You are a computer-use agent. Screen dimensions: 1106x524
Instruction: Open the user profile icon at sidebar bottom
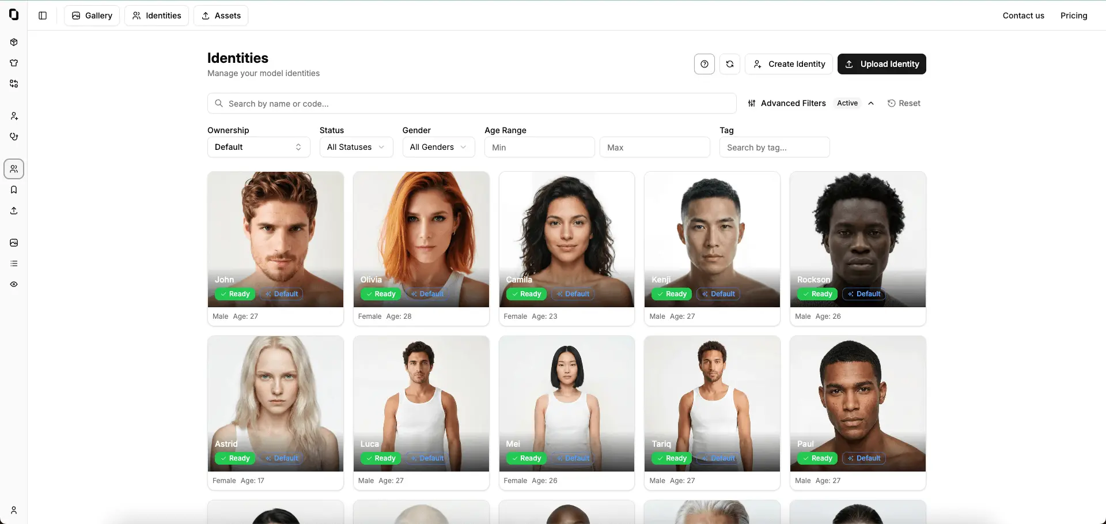click(14, 510)
